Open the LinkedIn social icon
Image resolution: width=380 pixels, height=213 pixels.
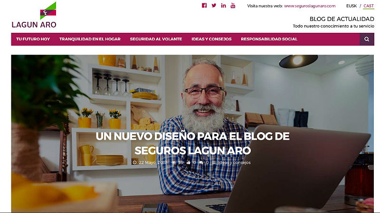[223, 6]
